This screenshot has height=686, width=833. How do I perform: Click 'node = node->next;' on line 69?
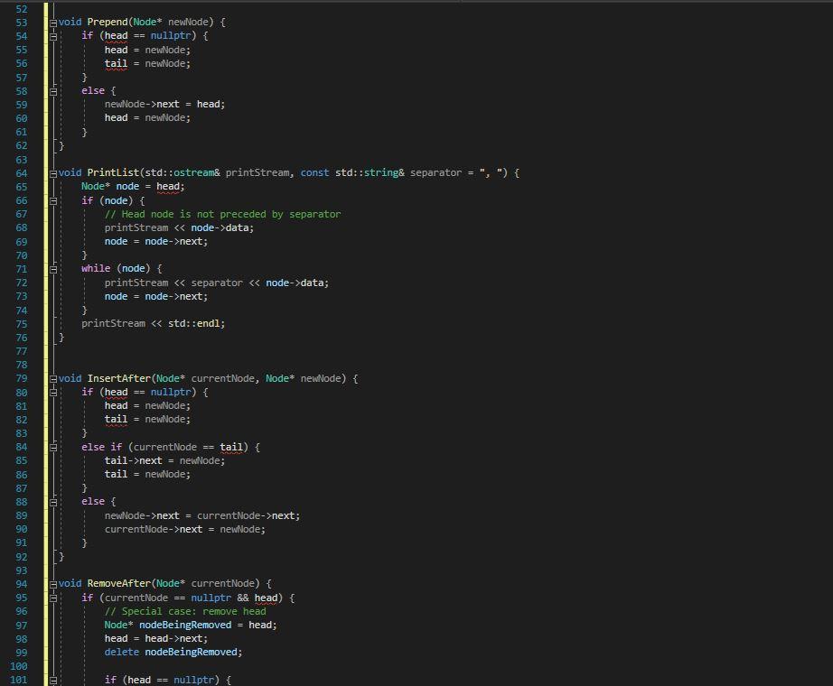click(x=156, y=242)
